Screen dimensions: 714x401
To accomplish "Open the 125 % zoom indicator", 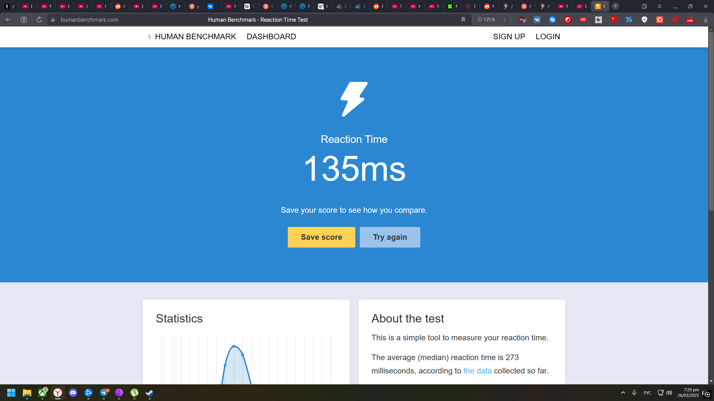I will coord(486,19).
